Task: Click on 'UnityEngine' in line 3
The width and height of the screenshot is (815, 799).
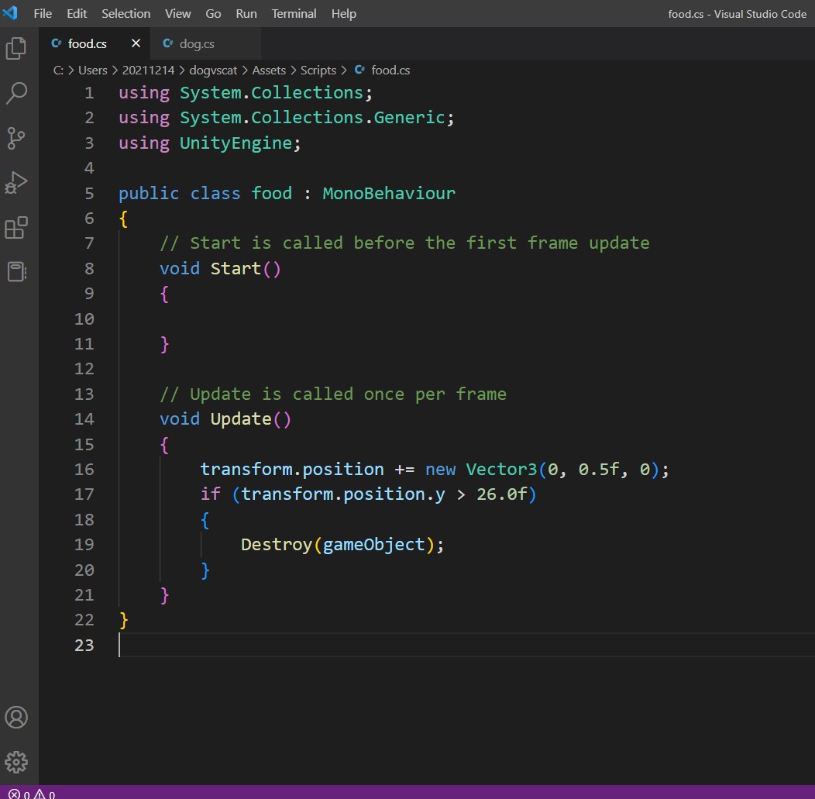Action: (x=236, y=143)
